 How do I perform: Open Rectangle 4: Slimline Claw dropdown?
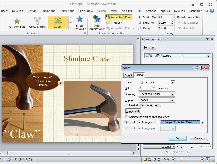203,122
